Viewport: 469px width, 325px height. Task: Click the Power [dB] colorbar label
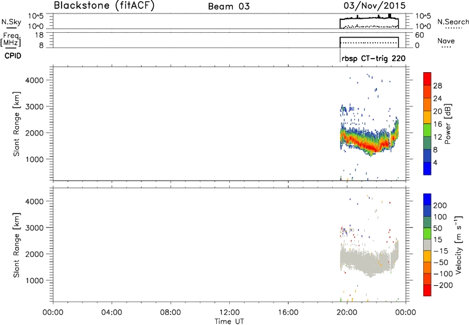point(447,124)
